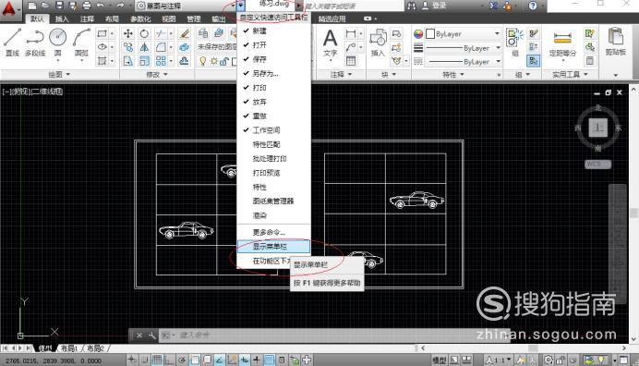The height and width of the screenshot is (366, 639).
Task: Open the ByLayer object color dropdown
Action: tap(464, 34)
